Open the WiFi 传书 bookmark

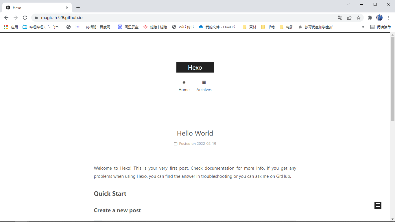click(x=183, y=27)
